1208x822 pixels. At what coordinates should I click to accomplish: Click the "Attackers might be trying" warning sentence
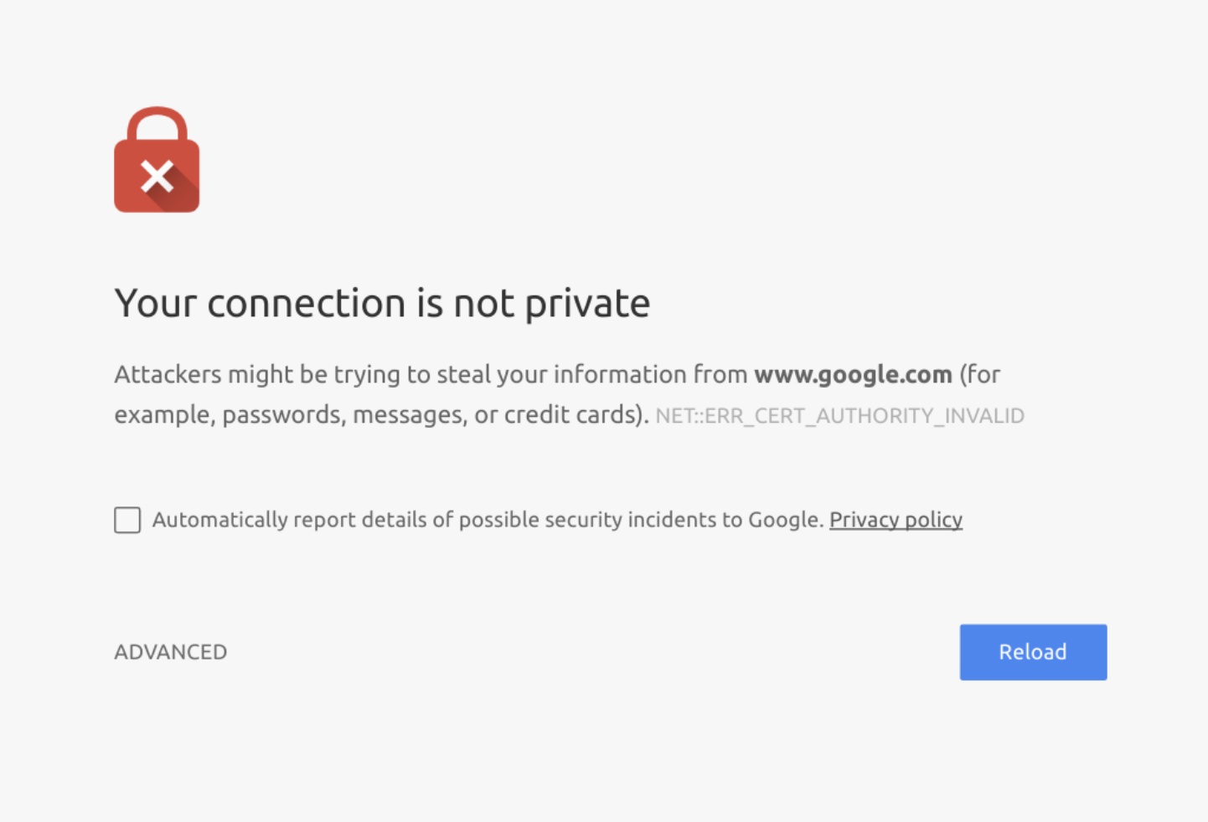pyautogui.click(x=251, y=374)
